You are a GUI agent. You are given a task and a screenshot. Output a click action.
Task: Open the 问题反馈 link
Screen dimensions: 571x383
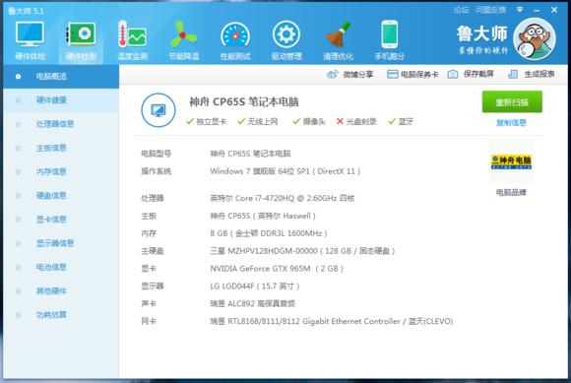pos(490,10)
